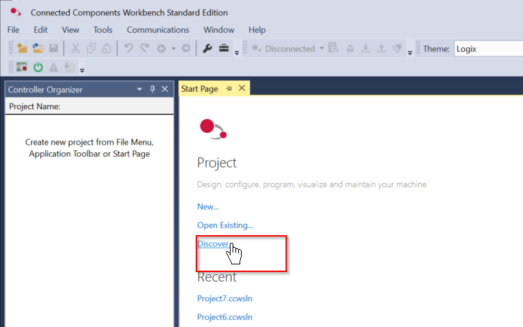The image size is (523, 327).
Task: Click the verify controller icon next to Disconnected
Action: click(333, 48)
